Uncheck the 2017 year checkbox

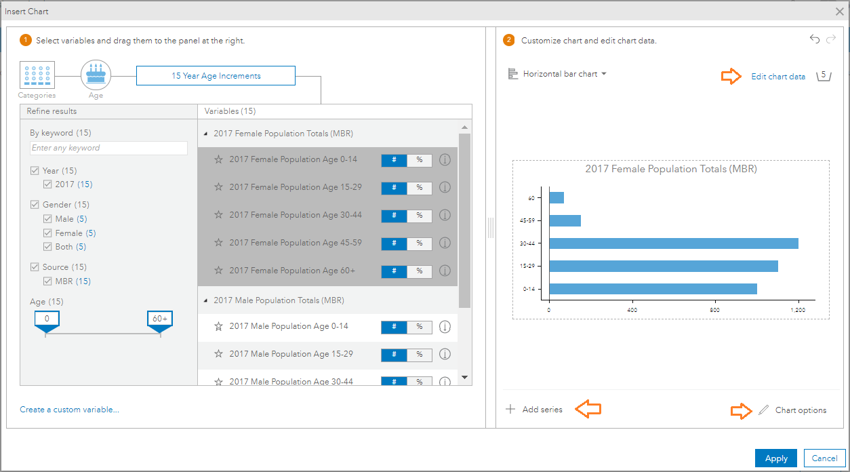click(x=47, y=184)
